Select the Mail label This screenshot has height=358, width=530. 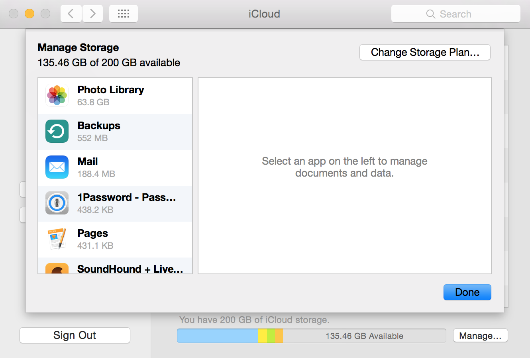pos(88,161)
